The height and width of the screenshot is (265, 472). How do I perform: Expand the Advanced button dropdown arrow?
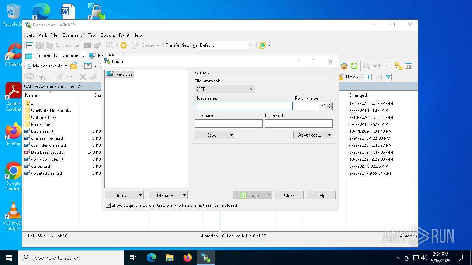[329, 135]
